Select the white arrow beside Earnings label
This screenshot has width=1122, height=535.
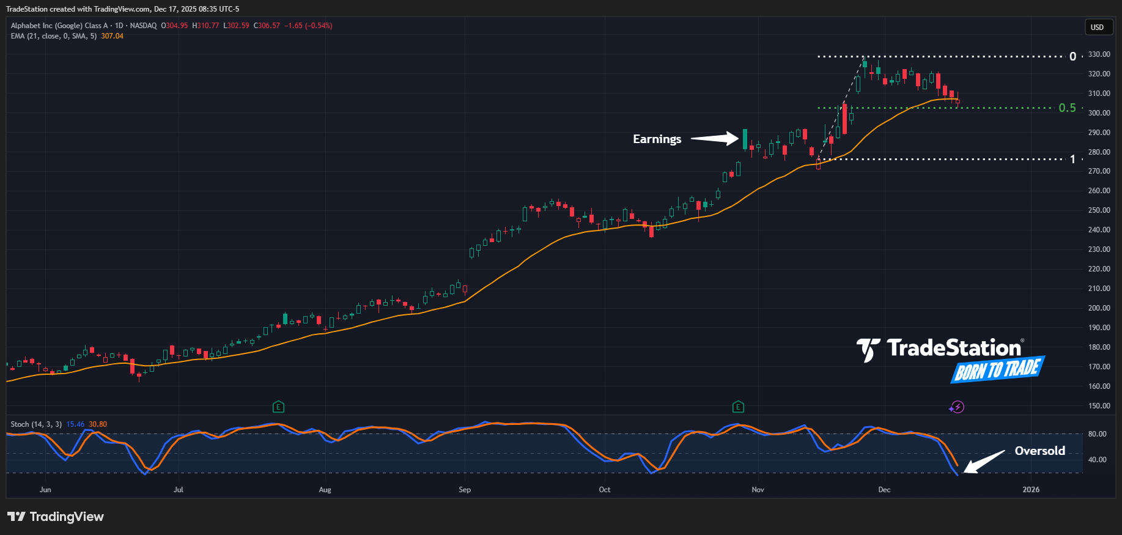coord(714,139)
